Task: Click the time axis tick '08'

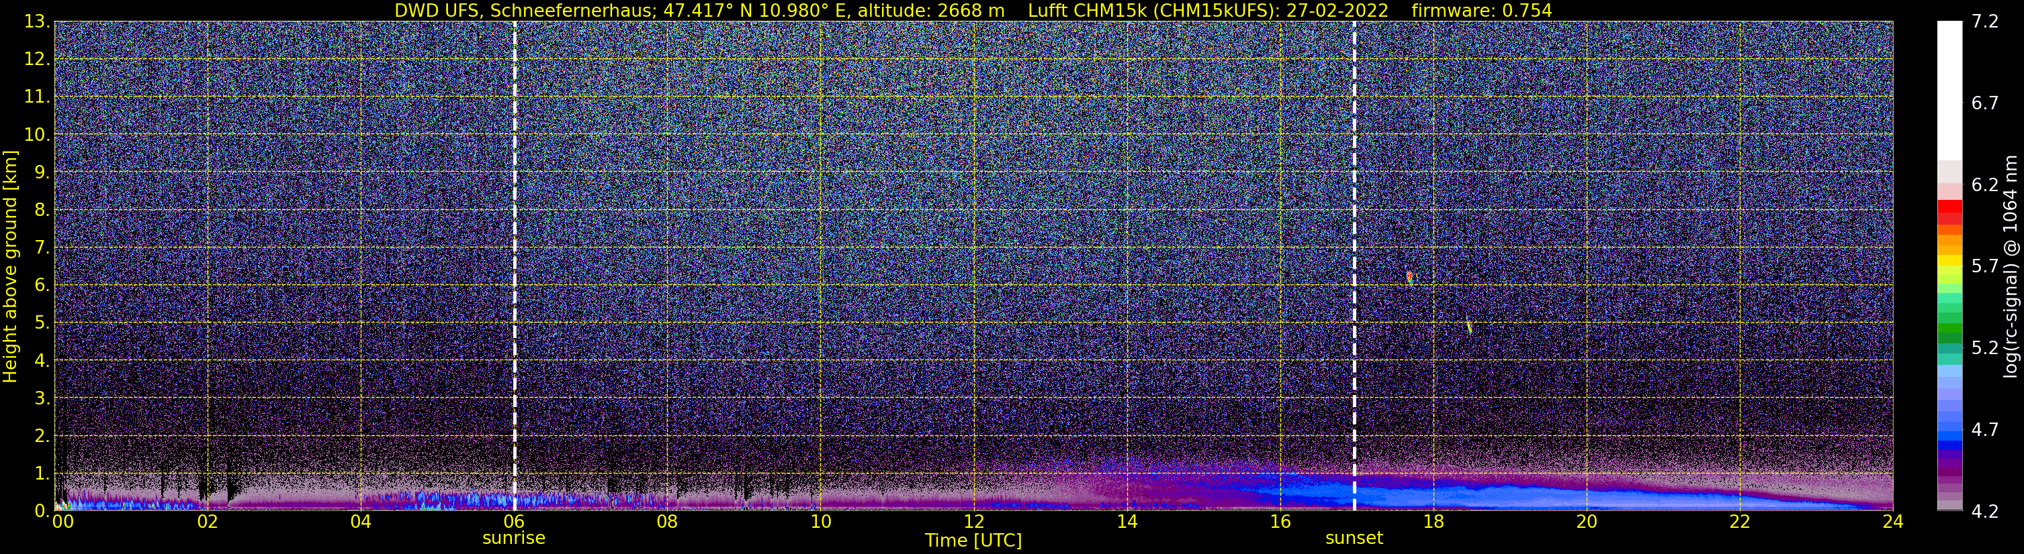Action: point(667,522)
